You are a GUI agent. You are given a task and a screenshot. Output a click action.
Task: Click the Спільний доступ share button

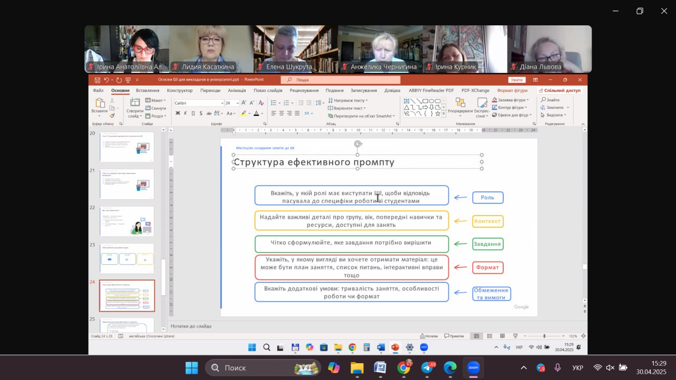(x=561, y=90)
